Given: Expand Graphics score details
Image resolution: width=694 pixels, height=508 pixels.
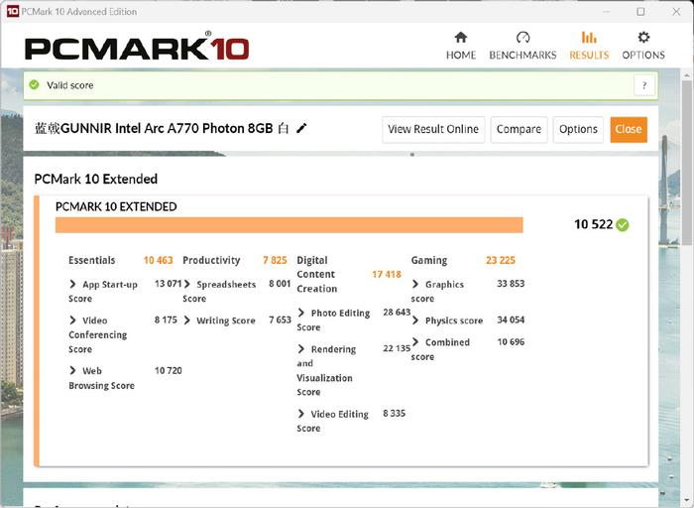Looking at the screenshot, I should 415,284.
